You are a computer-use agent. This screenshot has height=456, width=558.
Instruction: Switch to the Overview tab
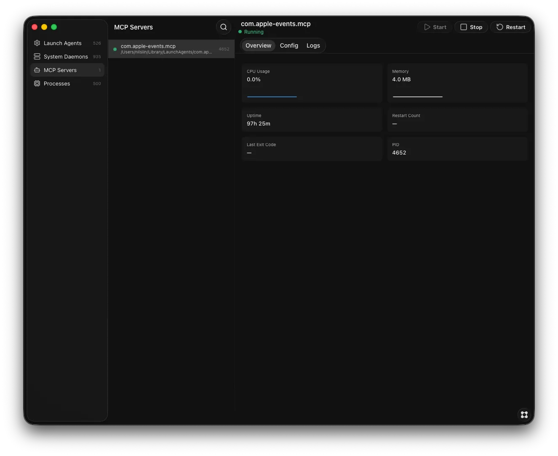pos(258,45)
